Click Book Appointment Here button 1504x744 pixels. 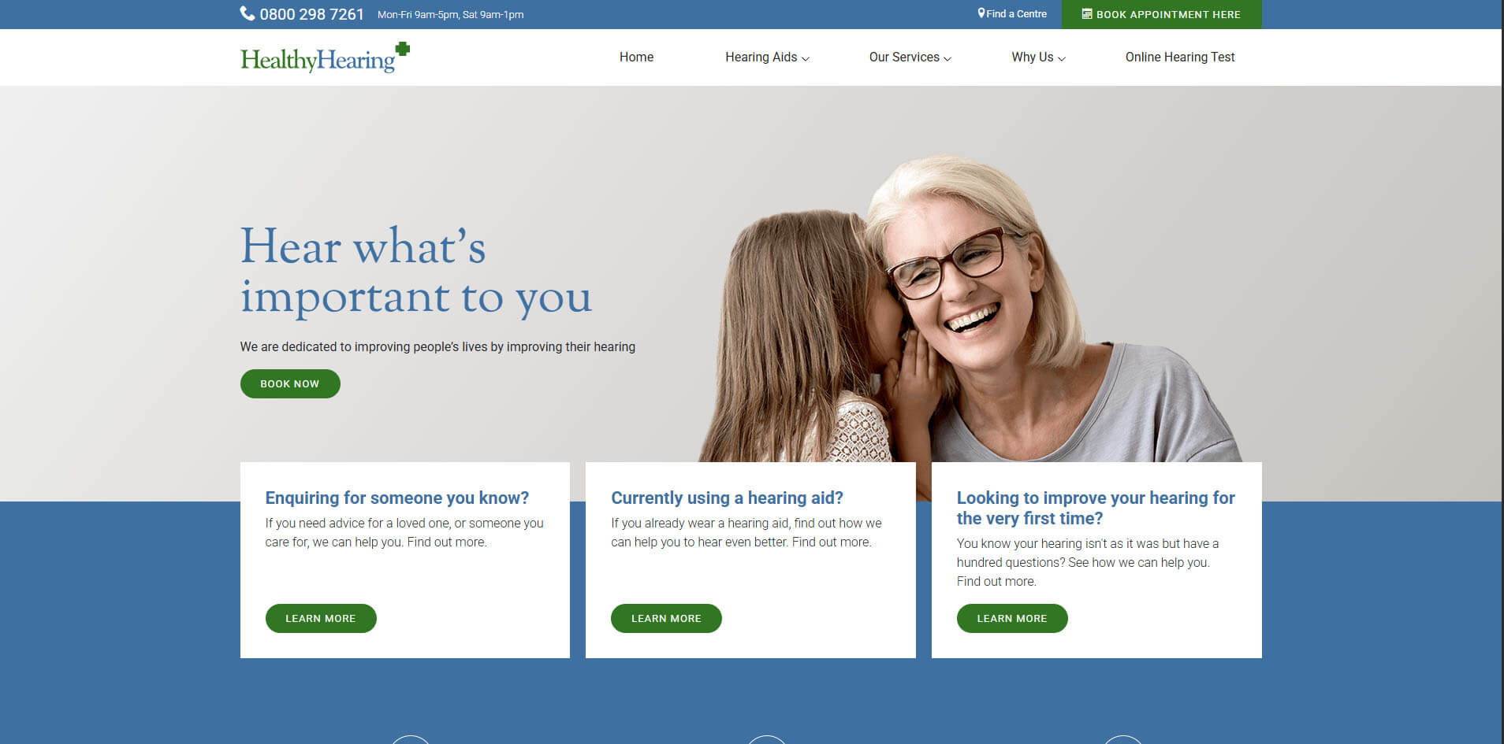tap(1162, 14)
